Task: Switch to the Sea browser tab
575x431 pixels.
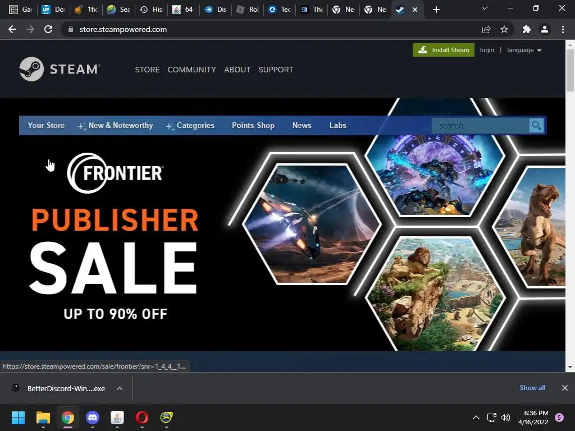Action: pos(119,10)
